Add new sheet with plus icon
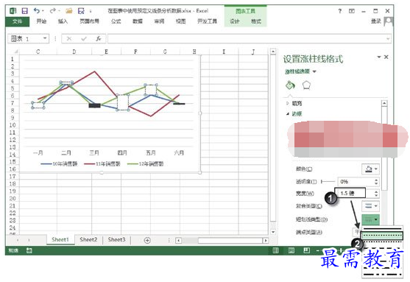 point(147,240)
